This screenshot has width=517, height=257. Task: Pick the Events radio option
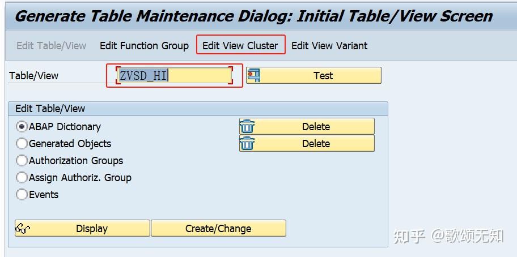pyautogui.click(x=22, y=195)
